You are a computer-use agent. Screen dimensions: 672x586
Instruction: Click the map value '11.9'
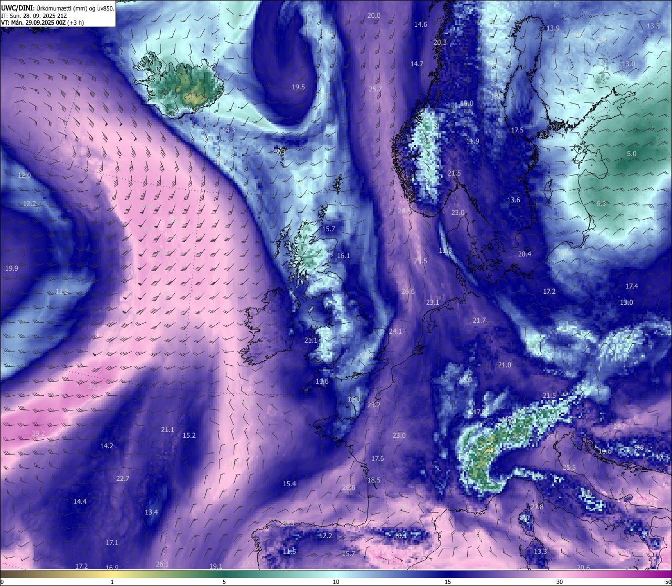pyautogui.click(x=472, y=142)
